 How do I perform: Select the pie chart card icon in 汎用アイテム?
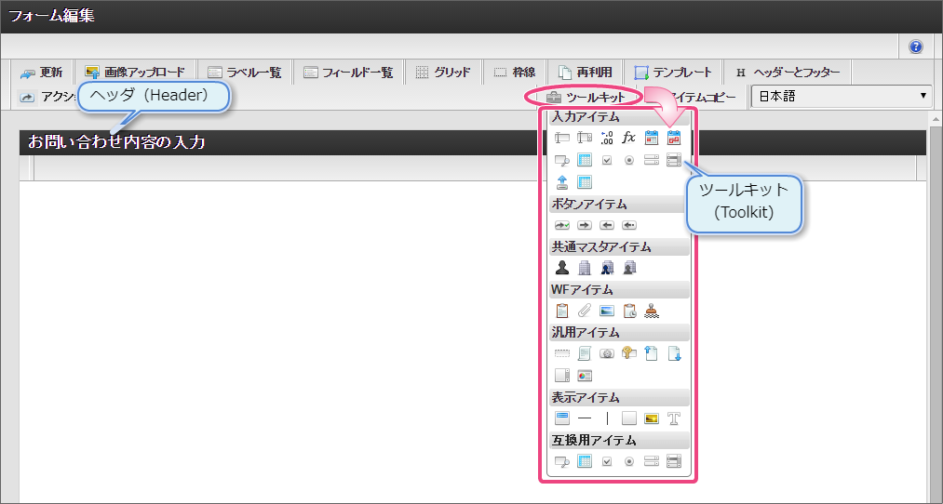click(584, 376)
